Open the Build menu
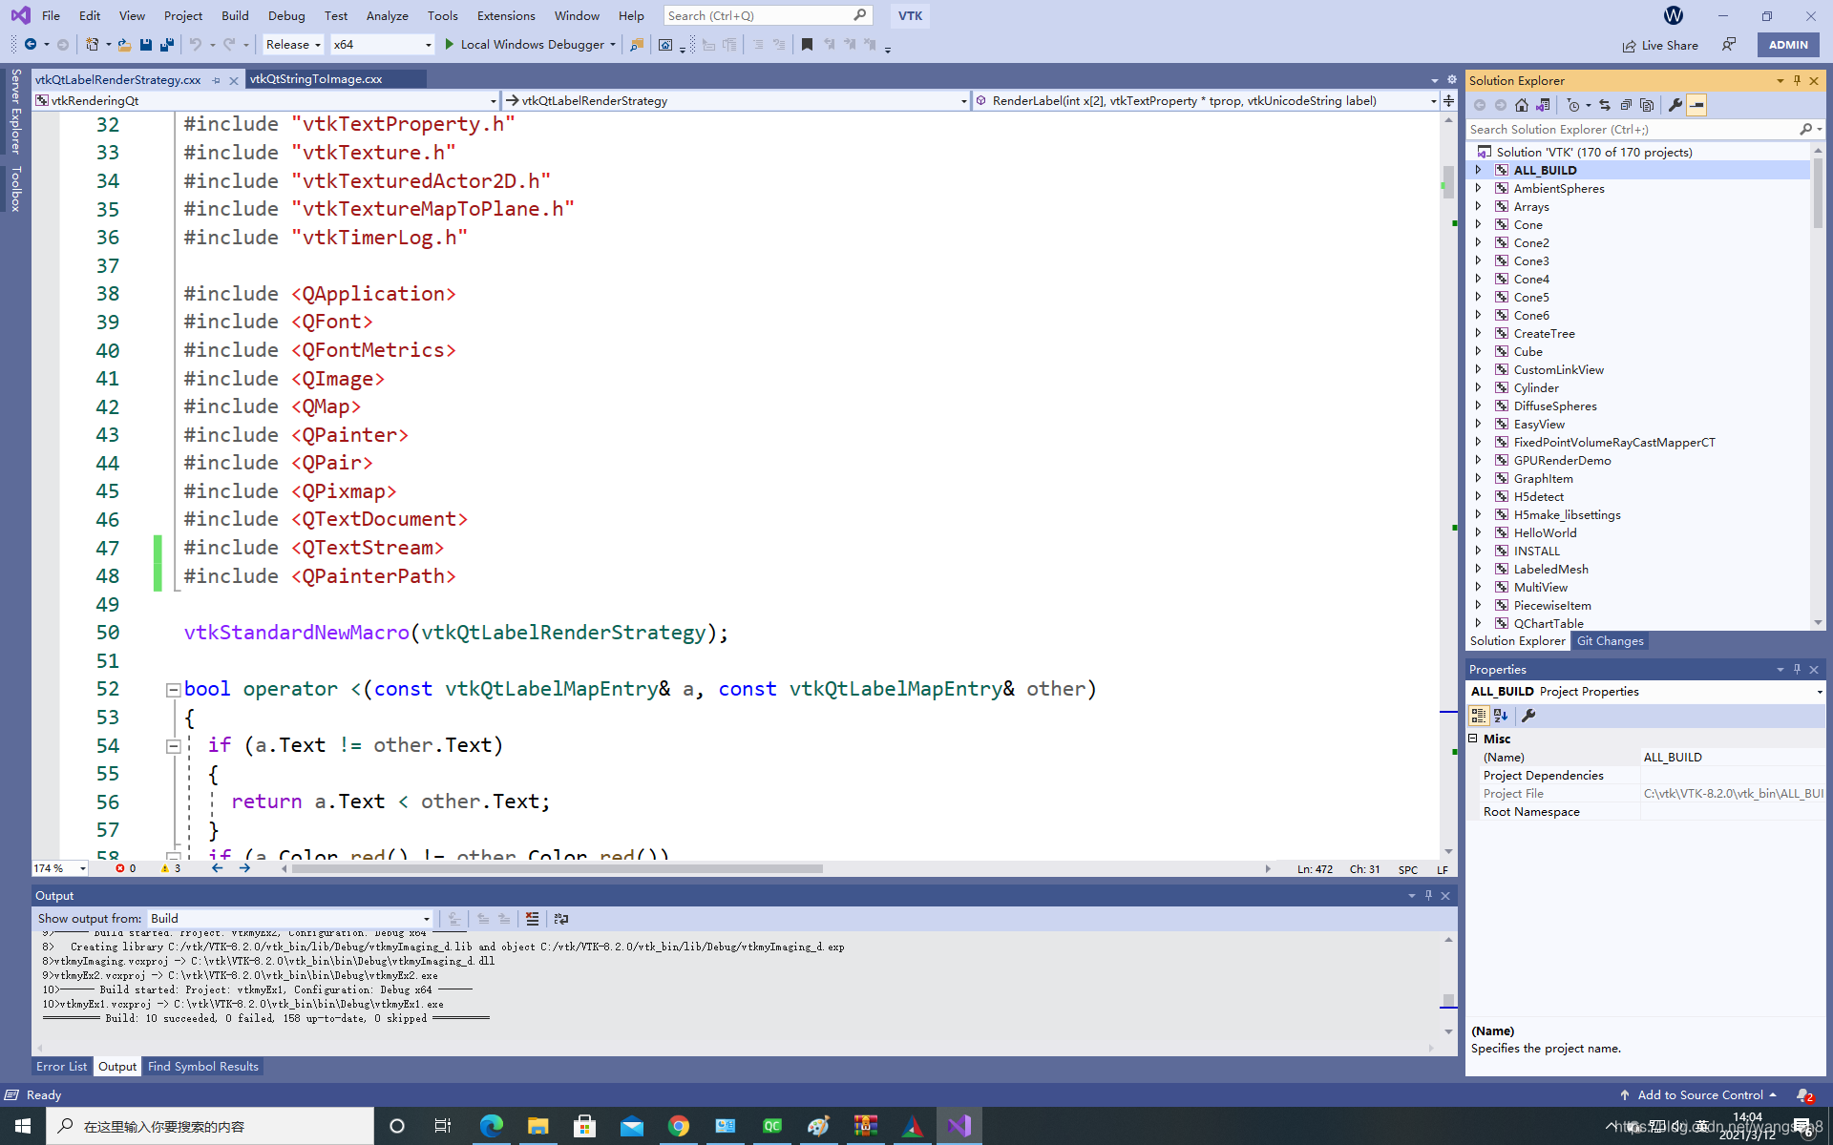This screenshot has height=1145, width=1833. [235, 15]
